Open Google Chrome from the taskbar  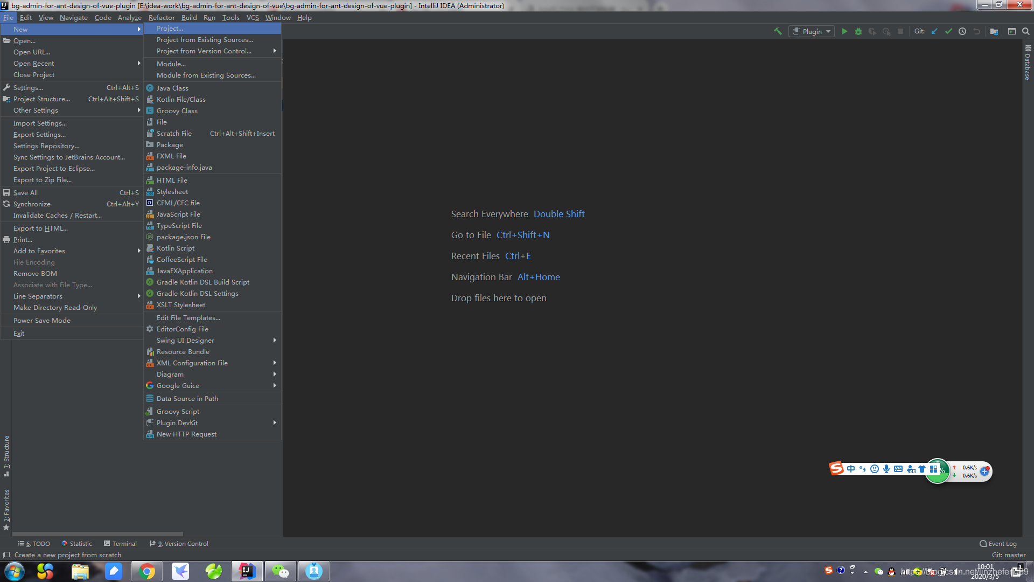point(147,571)
